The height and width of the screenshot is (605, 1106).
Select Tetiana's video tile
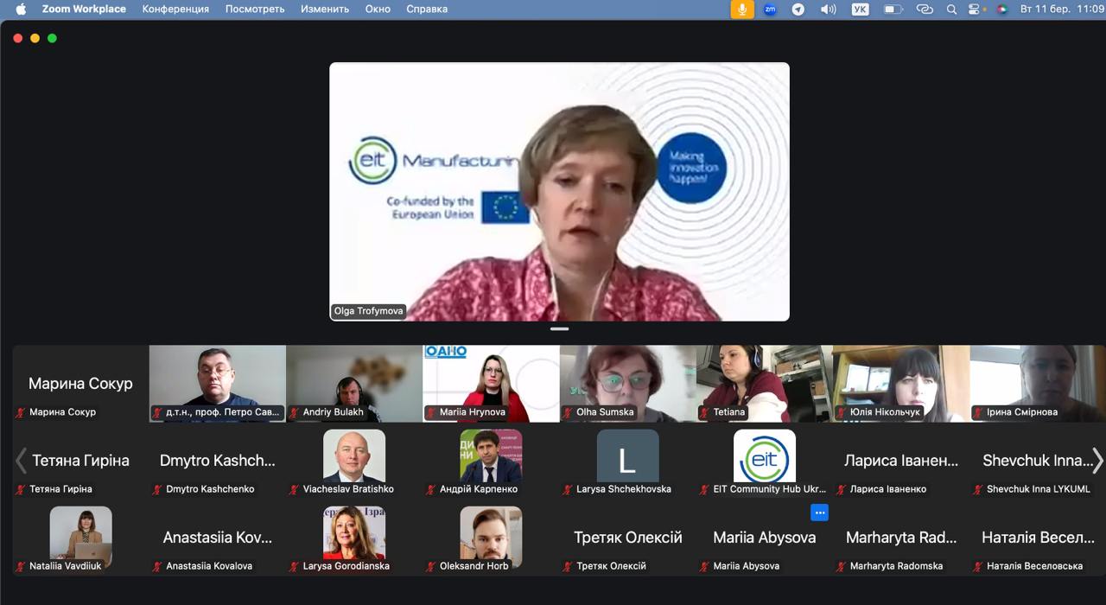(765, 384)
